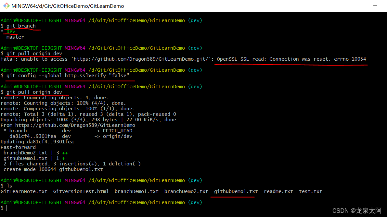Click the 'errno 10054' error code
387x217 pixels.
click(350, 59)
